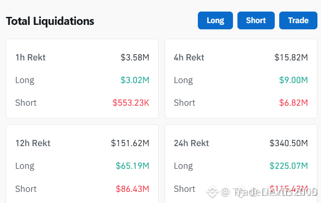Click the Binance watermark logo icon
This screenshot has height=203, width=321.
(x=212, y=192)
